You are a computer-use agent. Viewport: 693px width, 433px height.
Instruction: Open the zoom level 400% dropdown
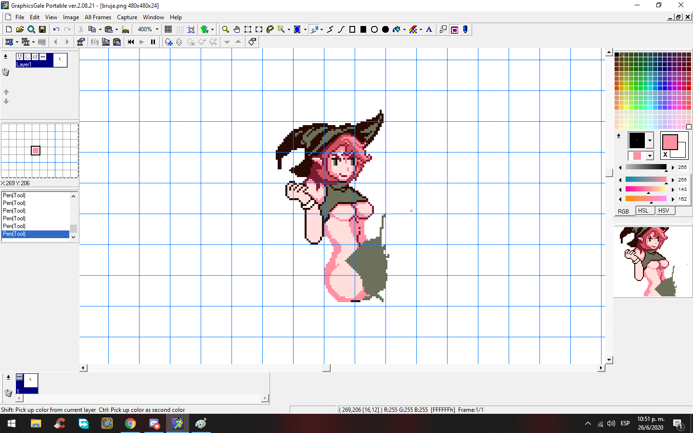157,29
